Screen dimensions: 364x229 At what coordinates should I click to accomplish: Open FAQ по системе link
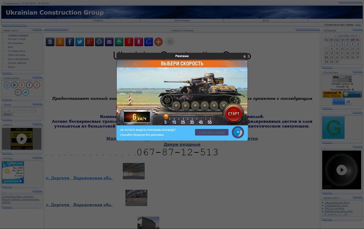click(334, 208)
